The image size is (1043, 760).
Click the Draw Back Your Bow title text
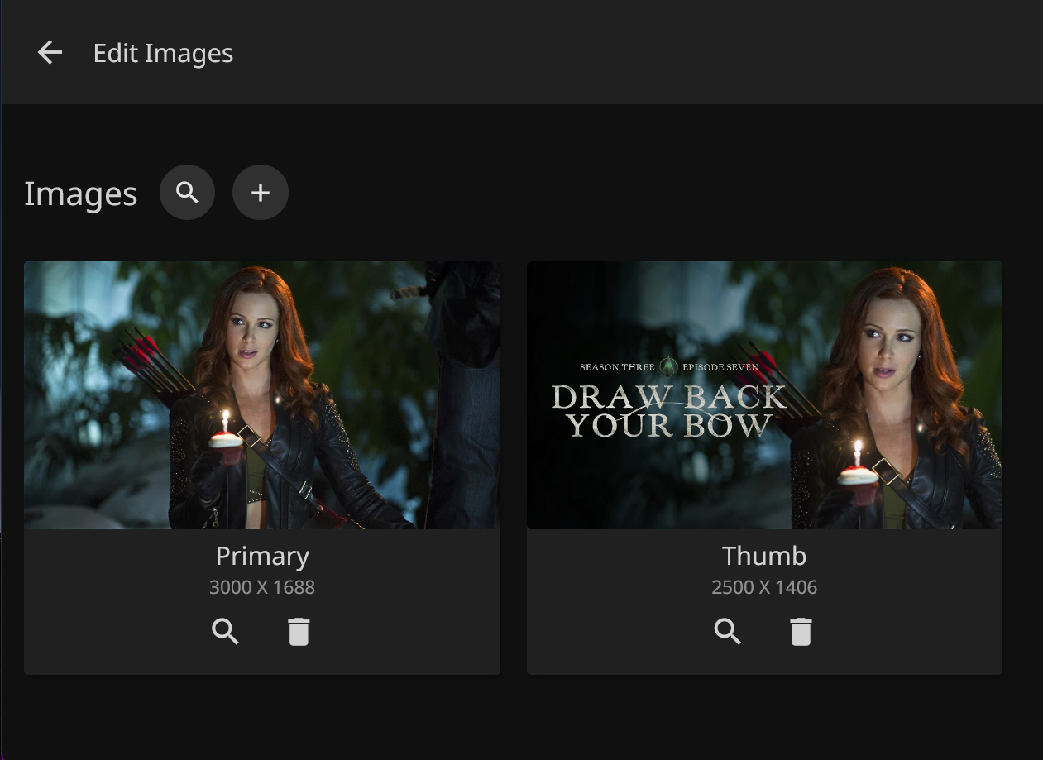[668, 411]
